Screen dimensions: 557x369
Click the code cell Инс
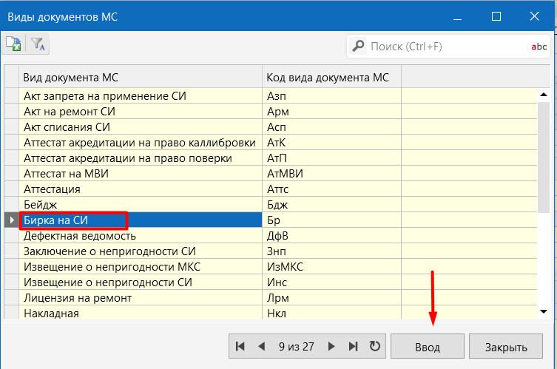(332, 282)
